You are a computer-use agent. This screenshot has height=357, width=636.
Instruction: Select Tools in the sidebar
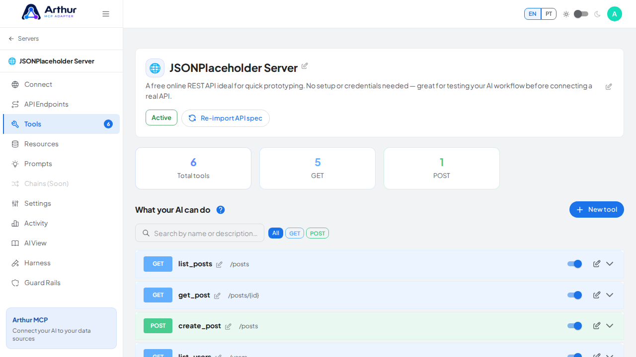(62, 124)
